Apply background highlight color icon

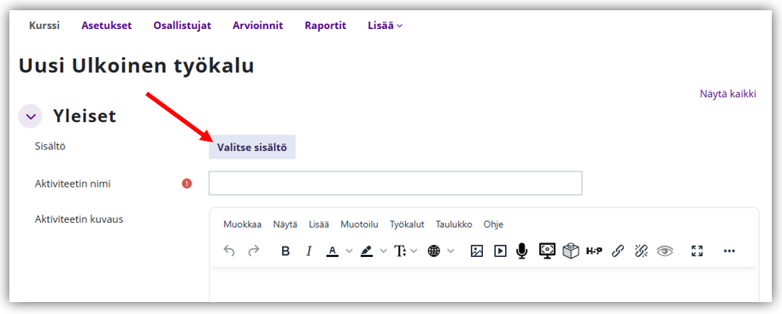(367, 252)
